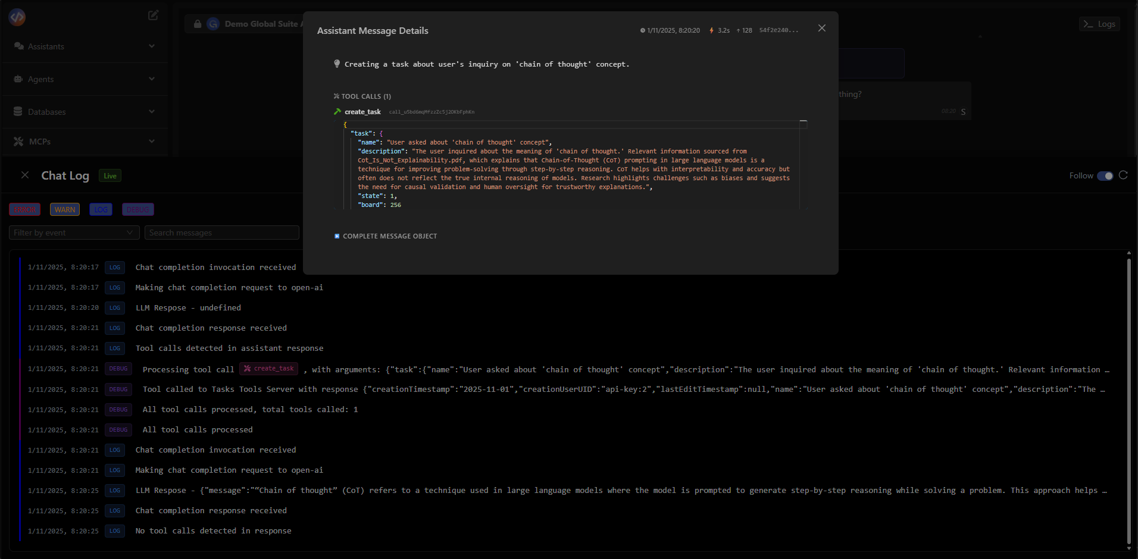Open the Filter by event dropdown
Viewport: 1138px width, 559px height.
(x=73, y=233)
